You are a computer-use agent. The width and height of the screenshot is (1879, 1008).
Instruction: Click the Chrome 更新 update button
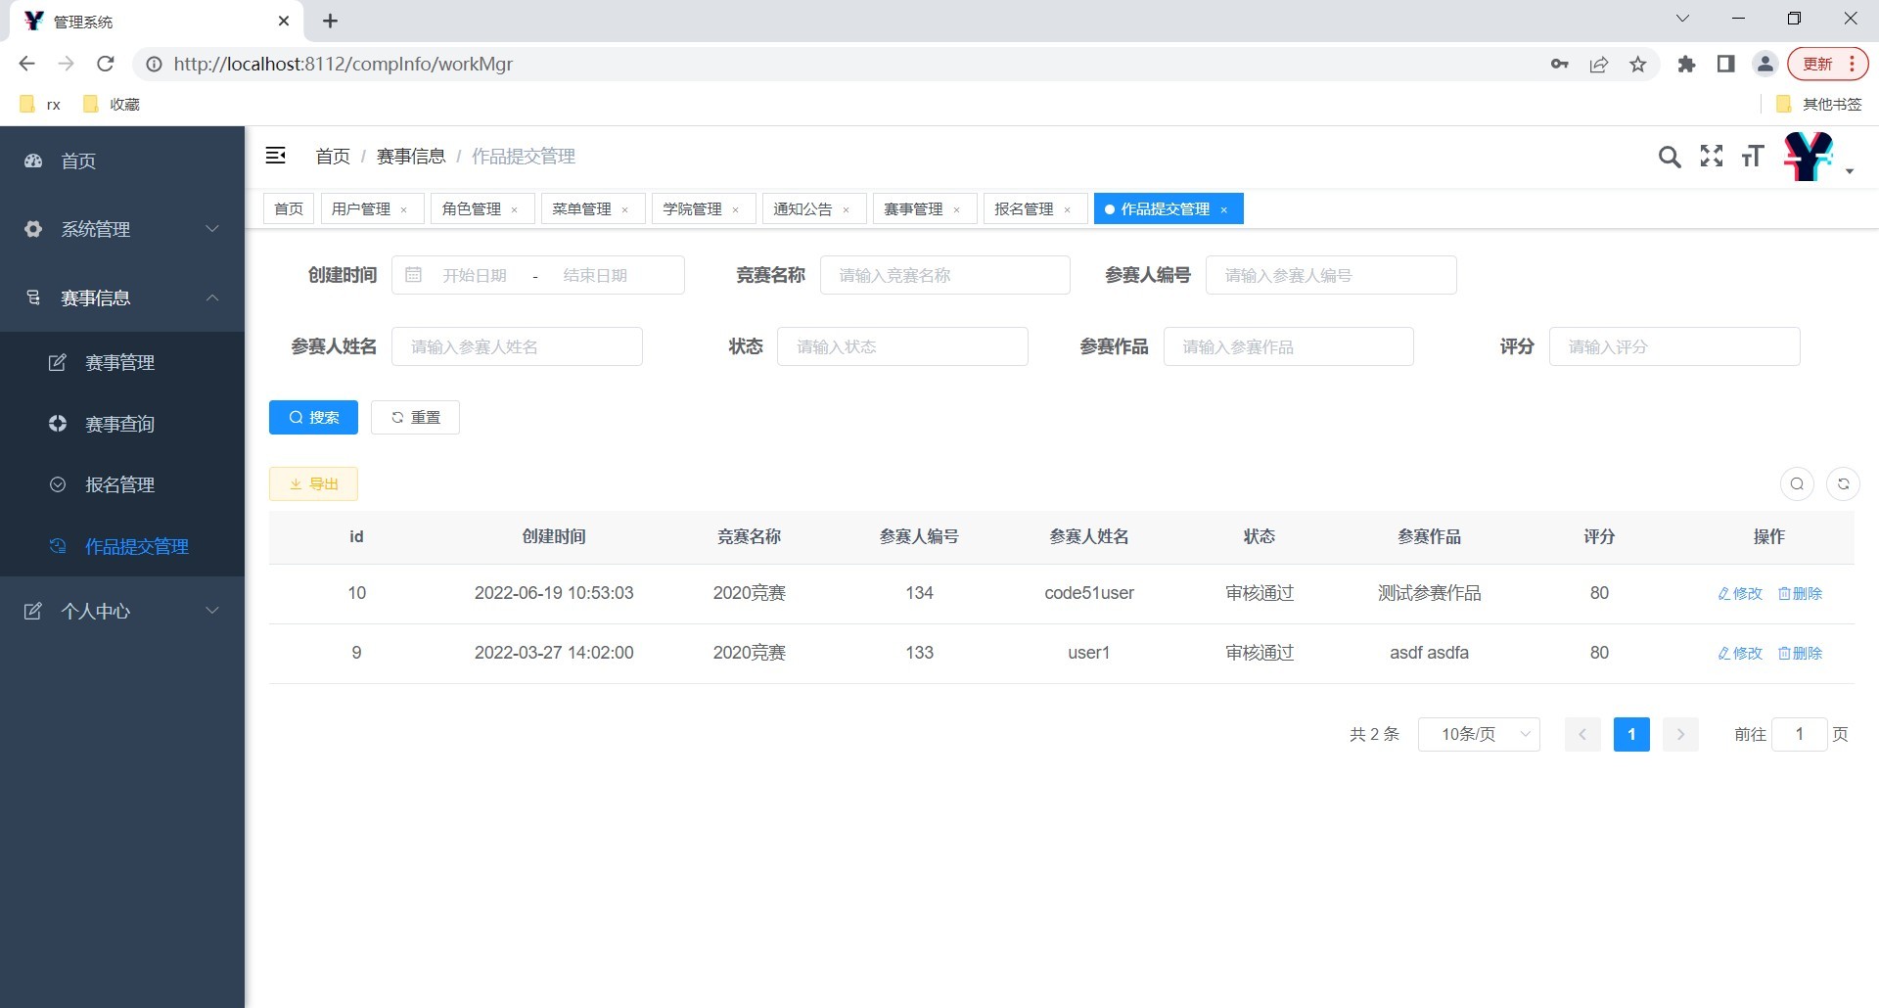[1827, 65]
